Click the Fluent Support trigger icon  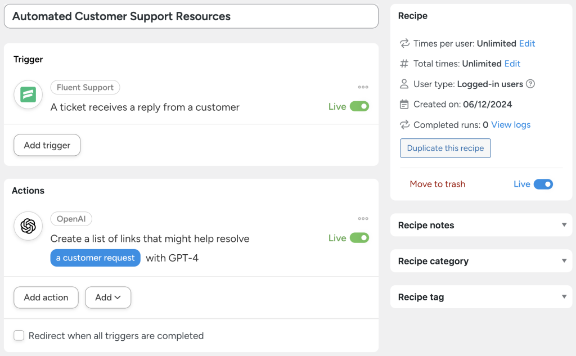point(28,94)
